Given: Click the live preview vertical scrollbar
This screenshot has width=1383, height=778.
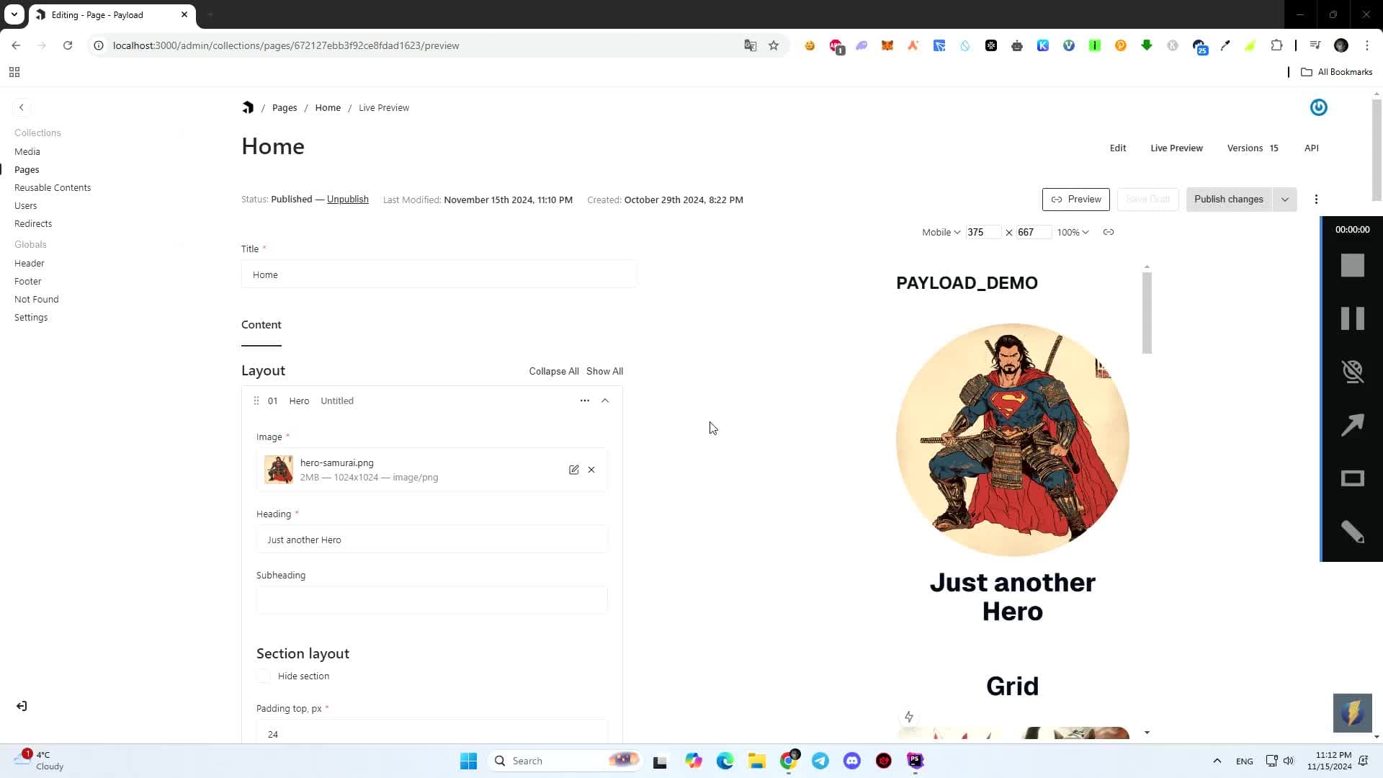Looking at the screenshot, I should coord(1147,313).
